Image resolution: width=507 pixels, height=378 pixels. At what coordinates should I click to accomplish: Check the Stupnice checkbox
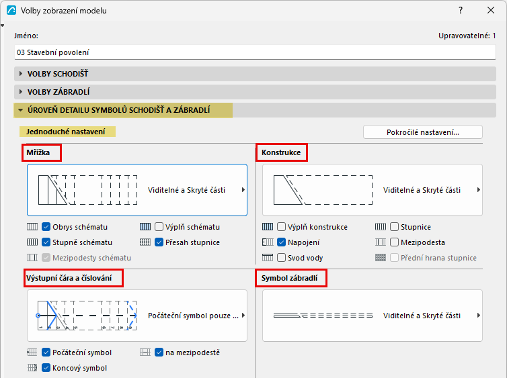click(394, 227)
